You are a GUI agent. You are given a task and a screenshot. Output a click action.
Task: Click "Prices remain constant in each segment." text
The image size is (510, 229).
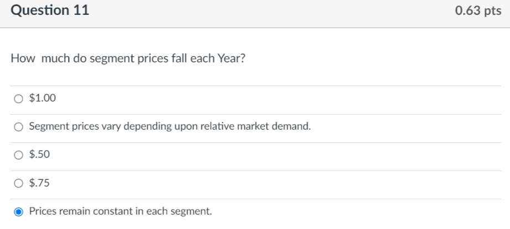pyautogui.click(x=120, y=211)
